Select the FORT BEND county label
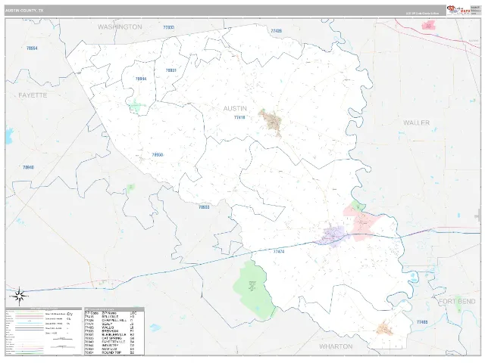Screen dimensions: 485x363 coord(457,301)
